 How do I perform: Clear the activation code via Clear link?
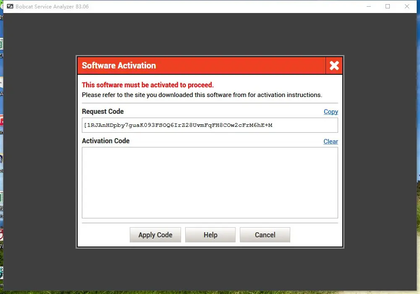(x=331, y=142)
